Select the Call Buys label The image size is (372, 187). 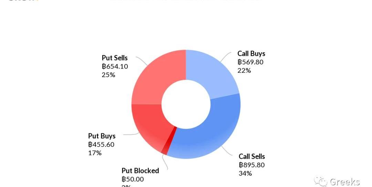coord(251,54)
